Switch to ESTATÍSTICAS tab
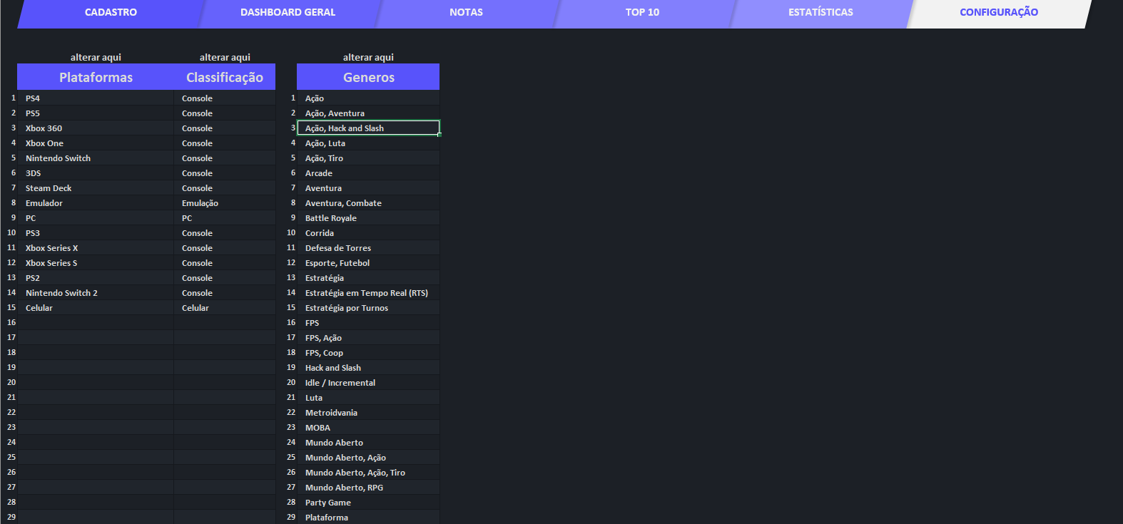Image resolution: width=1123 pixels, height=524 pixels. point(820,12)
